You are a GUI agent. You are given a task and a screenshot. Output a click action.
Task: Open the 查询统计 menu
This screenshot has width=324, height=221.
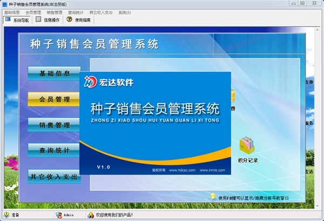[76, 12]
